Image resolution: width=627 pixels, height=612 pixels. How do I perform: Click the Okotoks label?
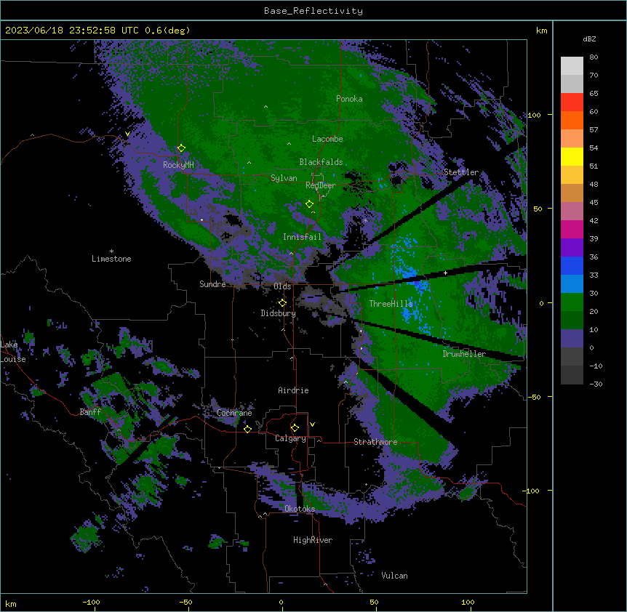coord(300,509)
